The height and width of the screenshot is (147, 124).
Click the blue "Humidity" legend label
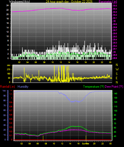pos(23,87)
